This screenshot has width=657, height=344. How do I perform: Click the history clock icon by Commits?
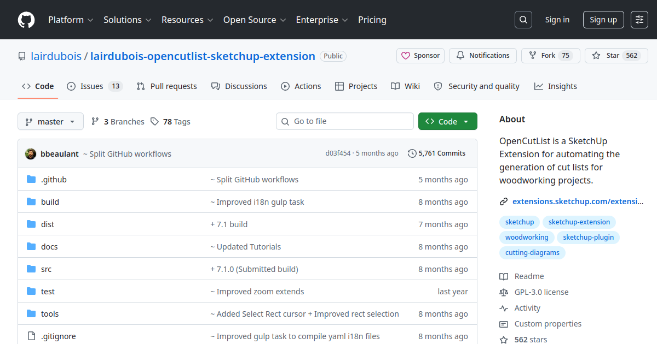click(x=412, y=153)
